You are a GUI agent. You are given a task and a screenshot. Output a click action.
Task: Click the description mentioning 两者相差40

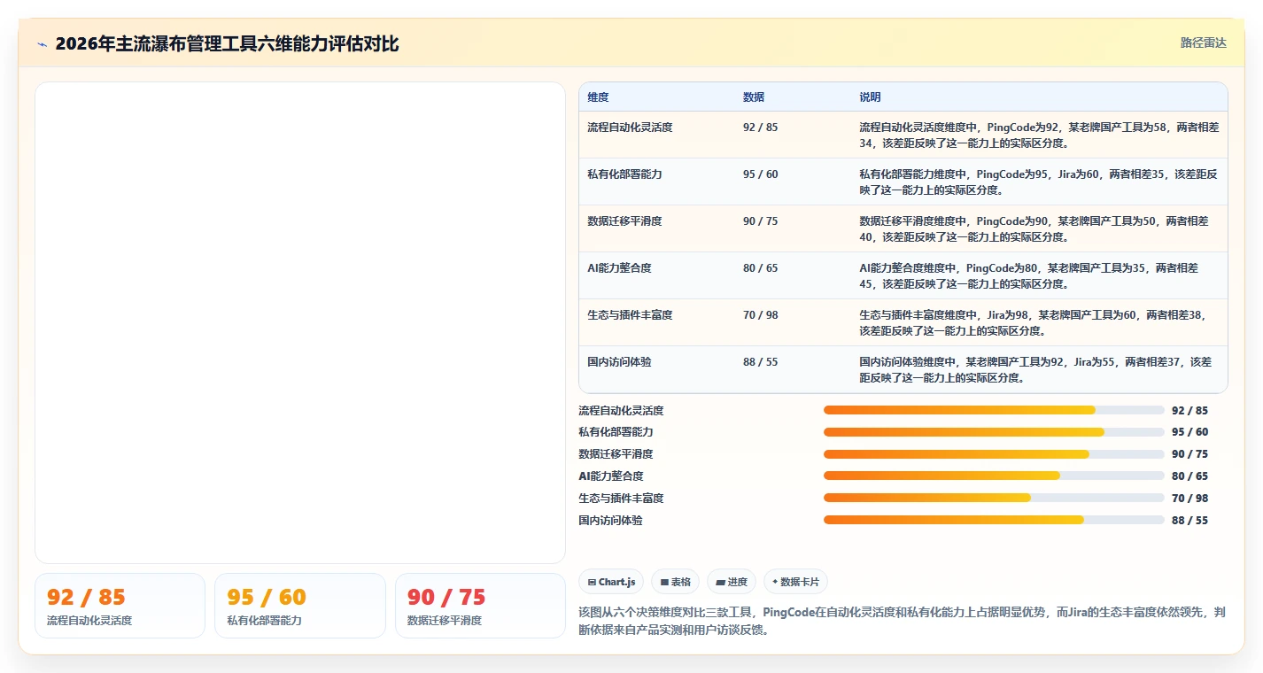click(x=1034, y=228)
